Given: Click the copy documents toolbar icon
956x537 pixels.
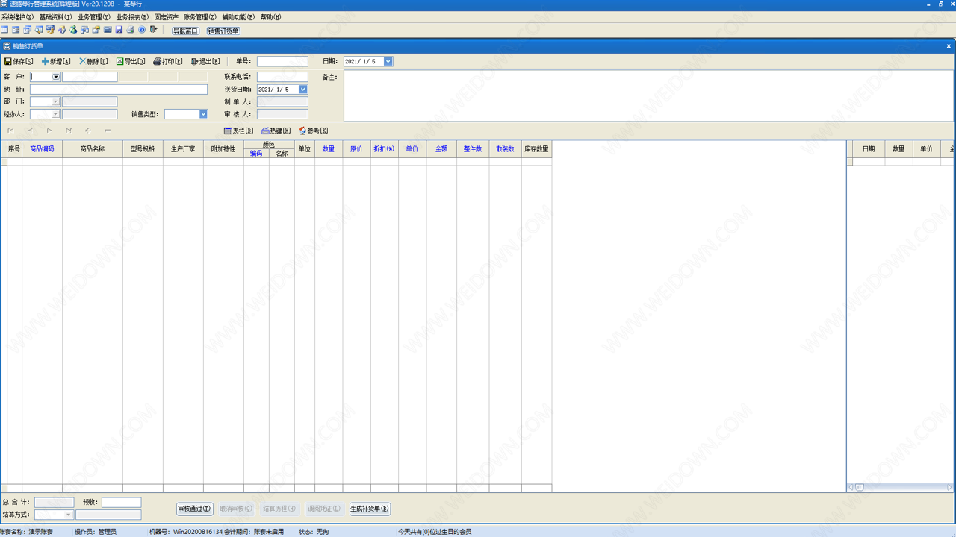Looking at the screenshot, I should (84, 30).
